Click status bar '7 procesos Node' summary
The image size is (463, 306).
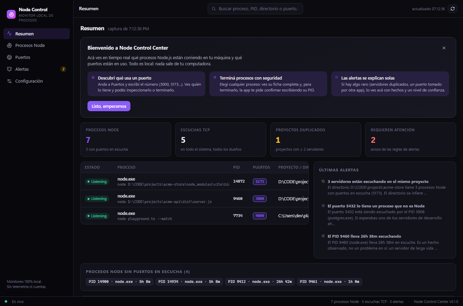(367, 302)
